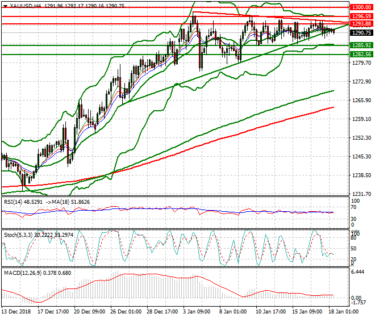
Task: Click the 10 Jan 17:00 time label
Action: (270, 312)
